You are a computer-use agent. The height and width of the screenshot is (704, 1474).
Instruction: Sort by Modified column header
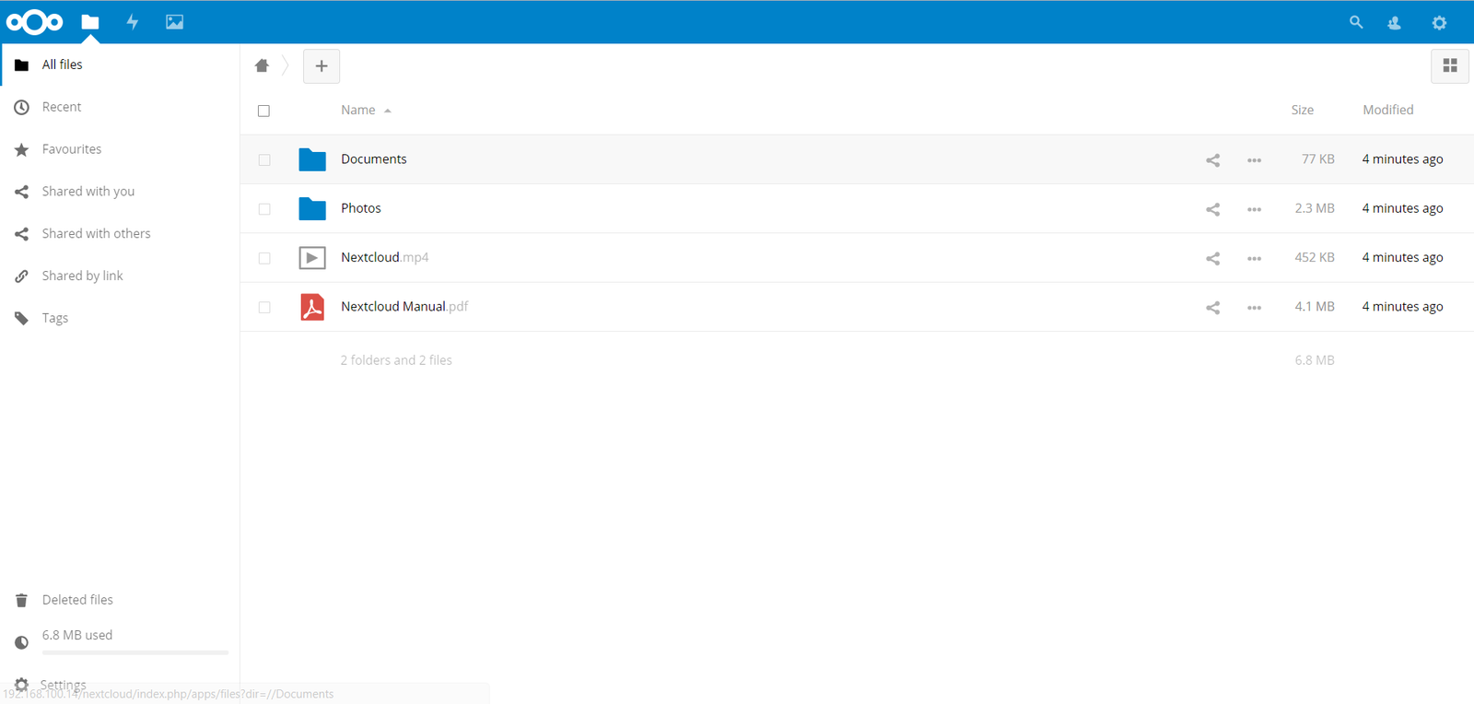click(1387, 110)
